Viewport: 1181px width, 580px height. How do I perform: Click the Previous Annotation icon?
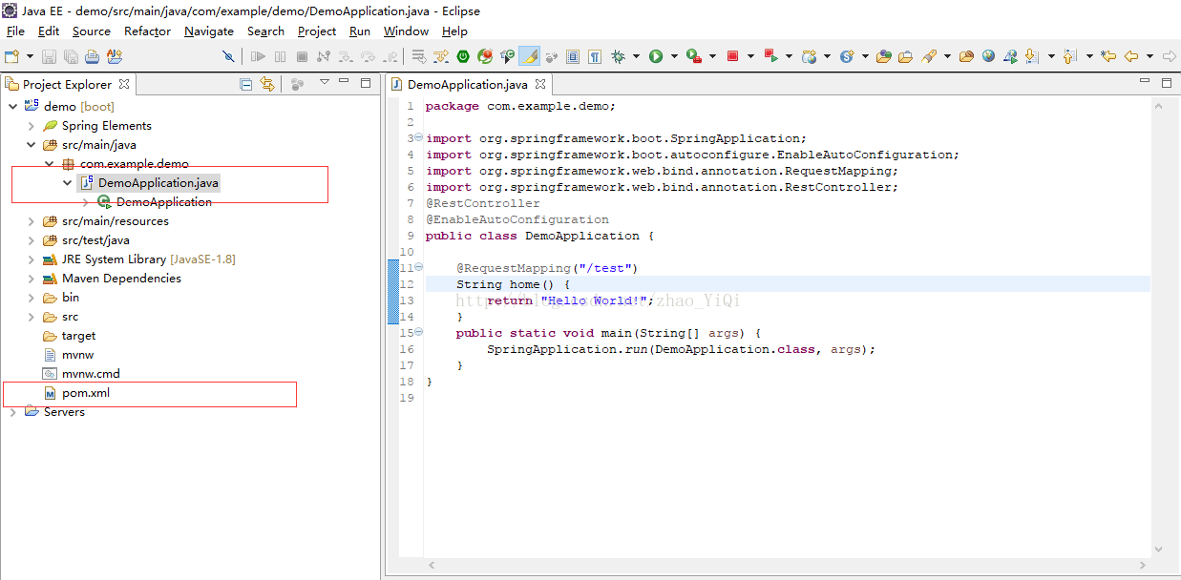[1069, 56]
